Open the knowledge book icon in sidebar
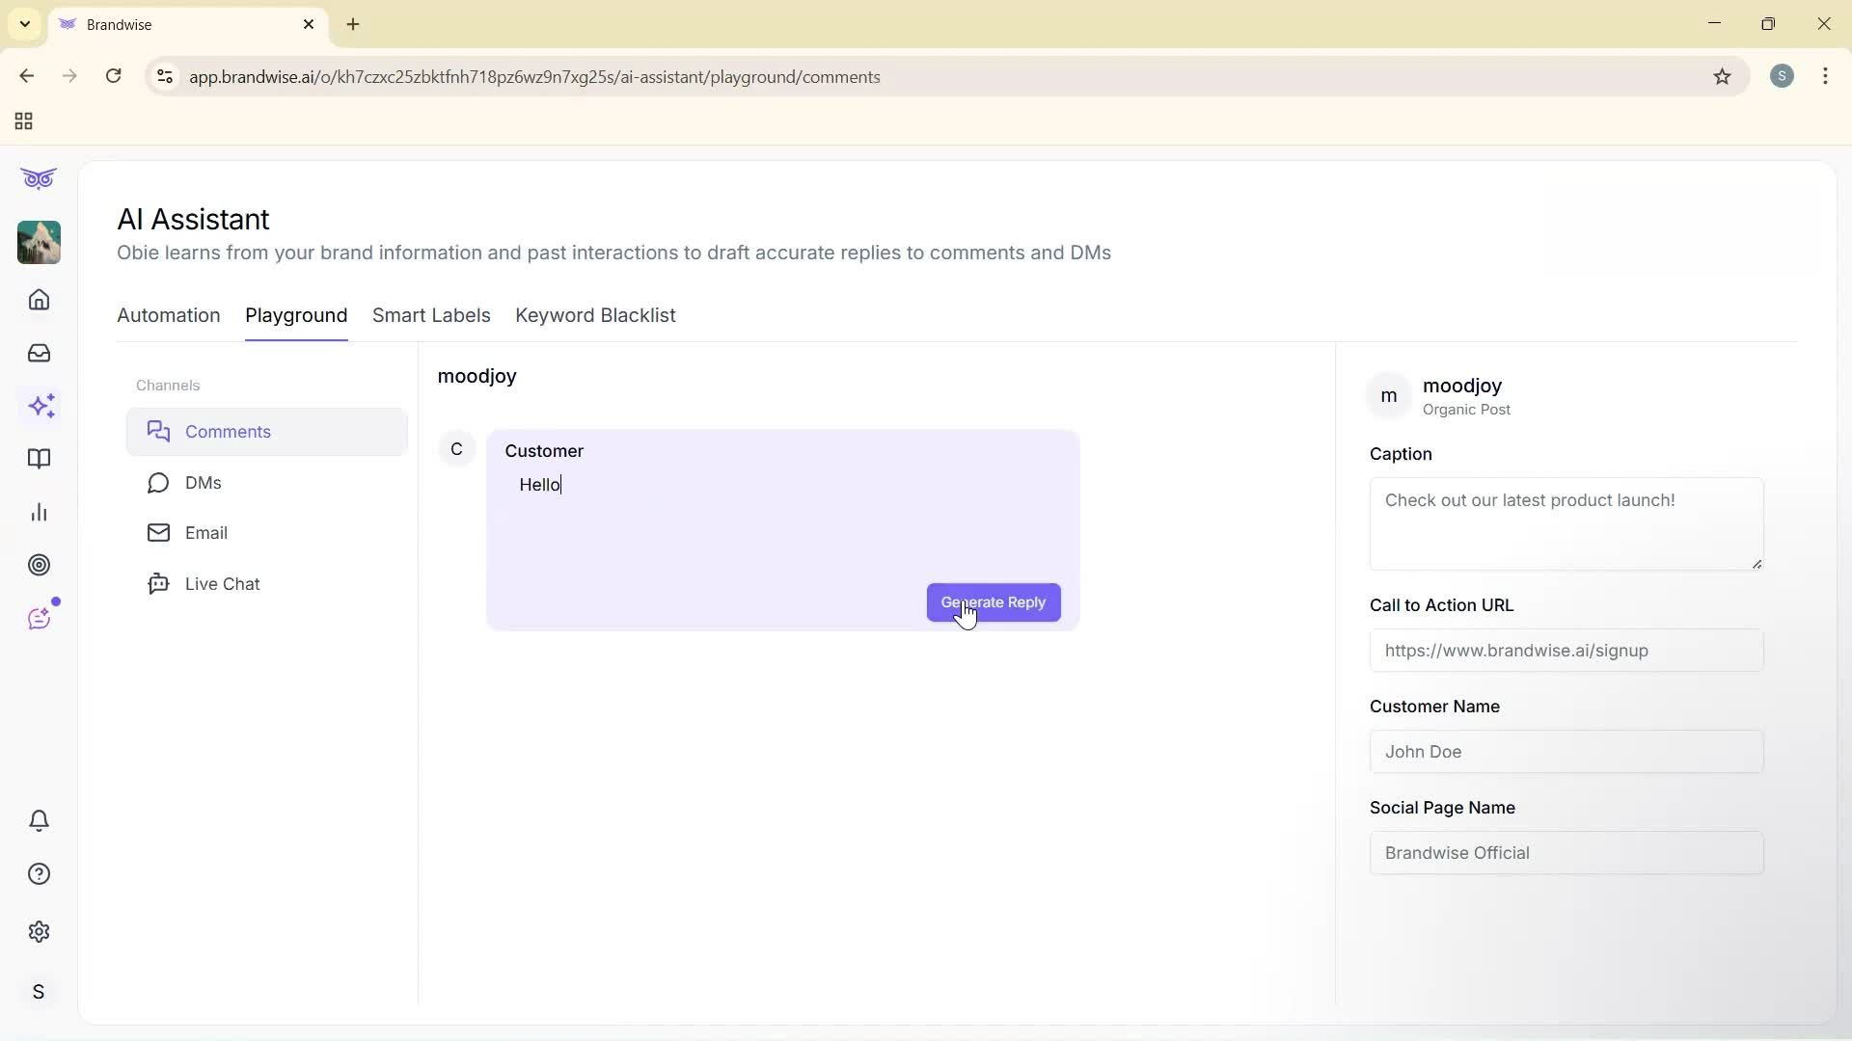 point(39,459)
